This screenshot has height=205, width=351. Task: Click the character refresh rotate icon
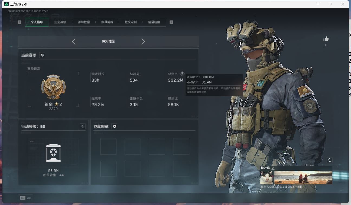click(x=329, y=160)
